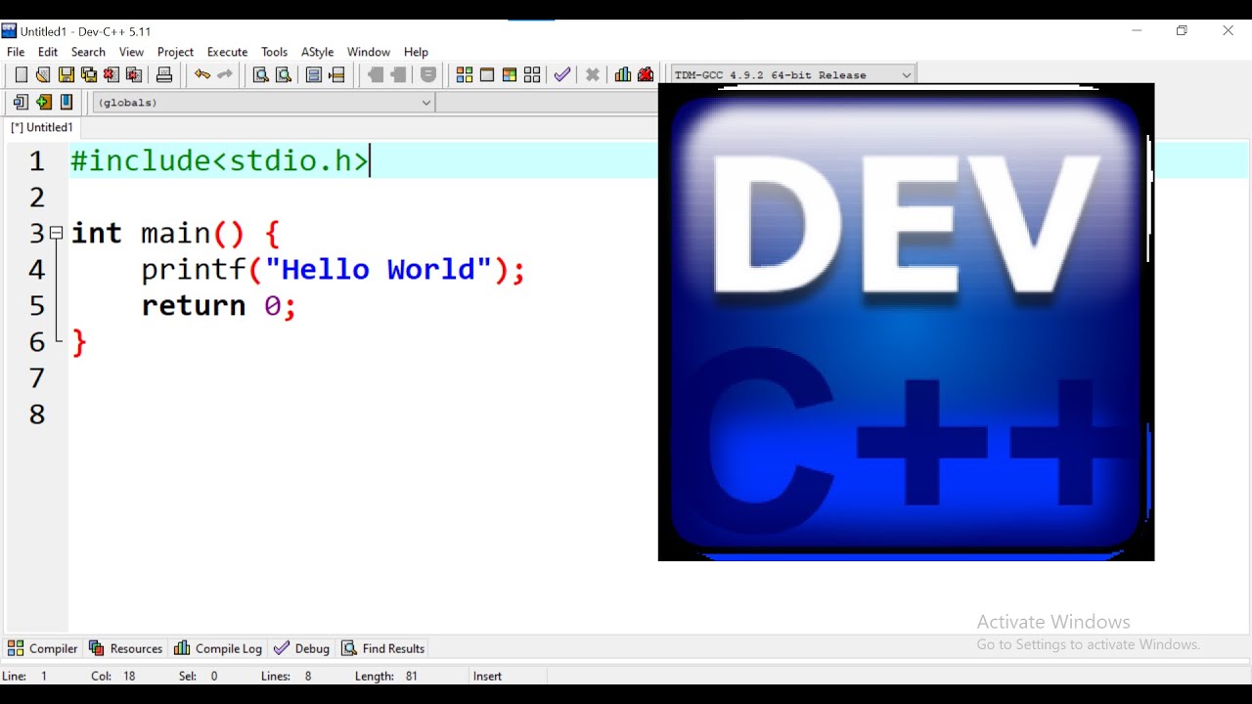Collapse the main() code fold at line 3
1252x704 pixels.
[x=57, y=233]
